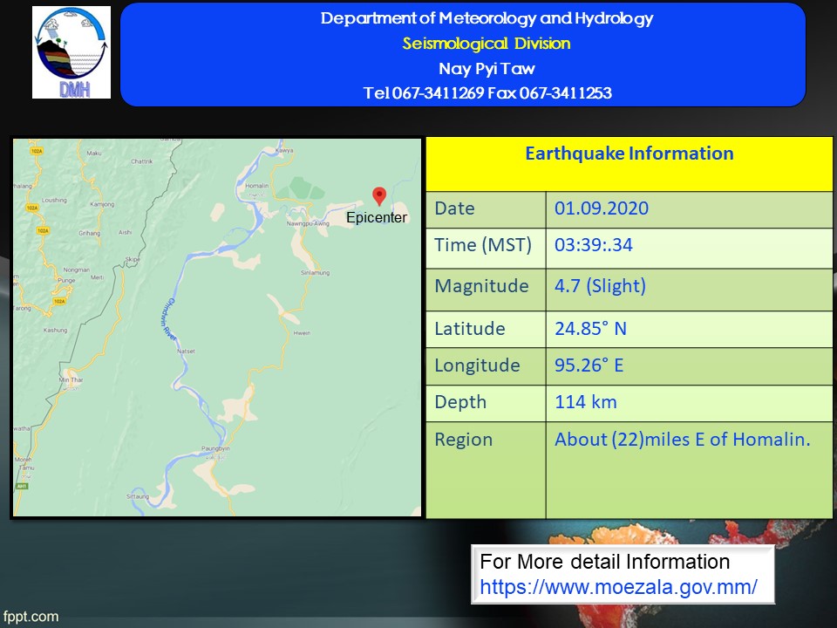Click the Time (MST) value cell
Screen dimensions: 837x628
594,246
